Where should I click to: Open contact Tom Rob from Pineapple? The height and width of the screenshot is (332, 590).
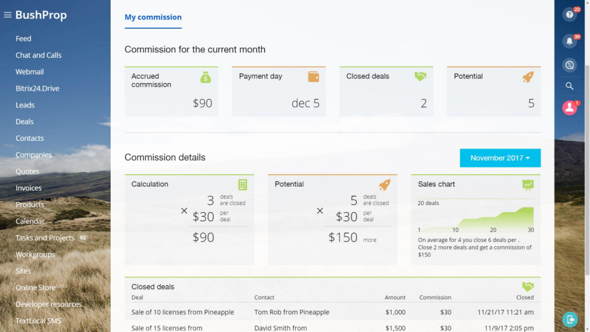292,312
